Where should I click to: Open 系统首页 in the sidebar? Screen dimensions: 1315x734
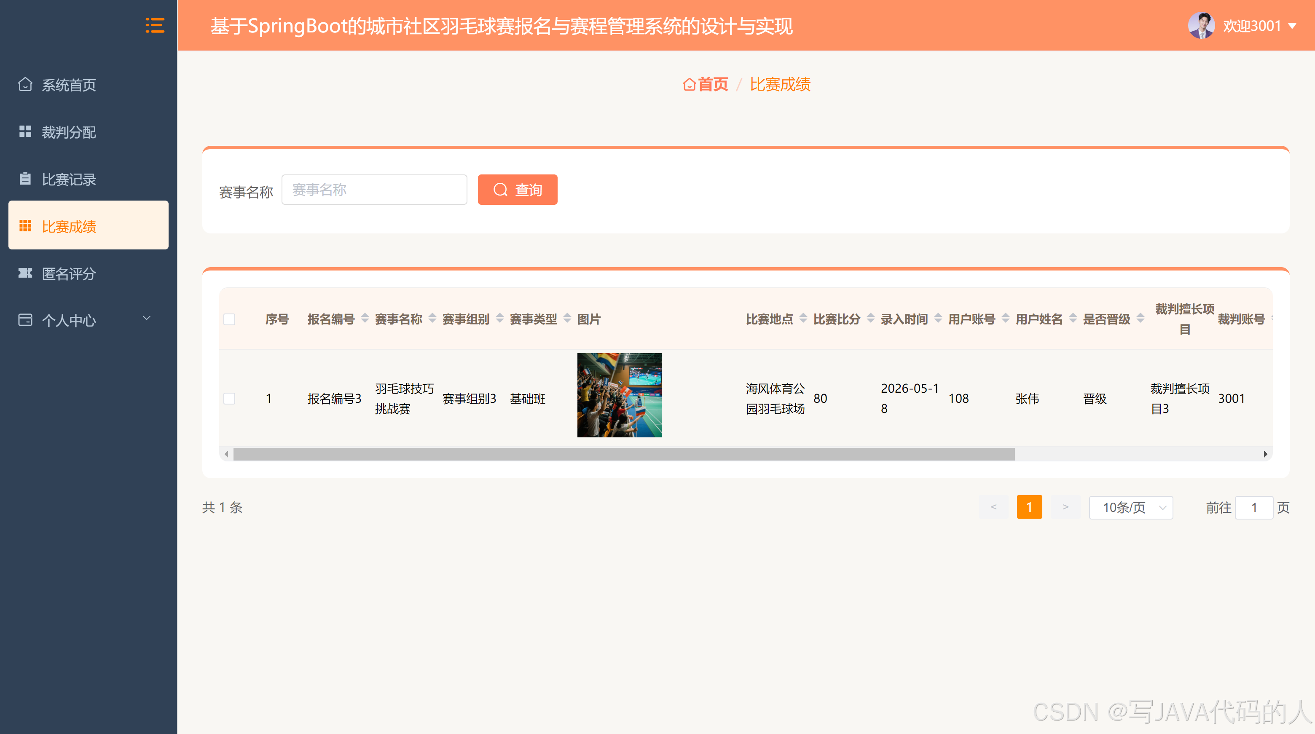click(89, 84)
